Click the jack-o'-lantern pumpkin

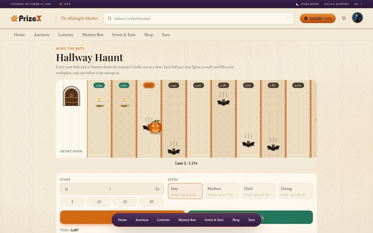(155, 127)
